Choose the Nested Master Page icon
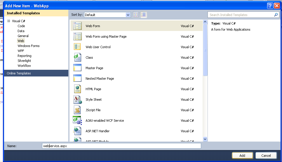 point(77,79)
